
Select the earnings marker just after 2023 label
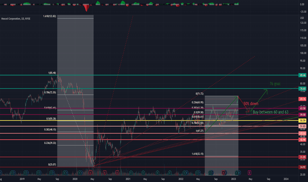(237, 173)
